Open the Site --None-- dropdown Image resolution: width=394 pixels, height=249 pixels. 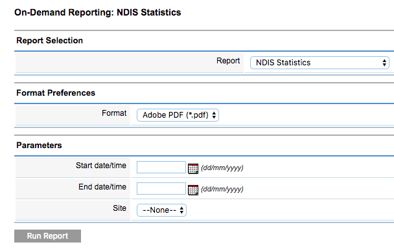(161, 210)
